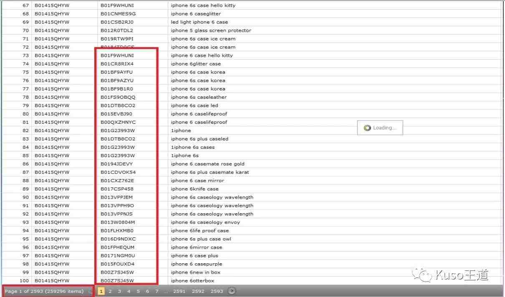Screen dimensions: 505x297
Task: Click ASIN B015EVBJ90
Action: click(x=116, y=114)
